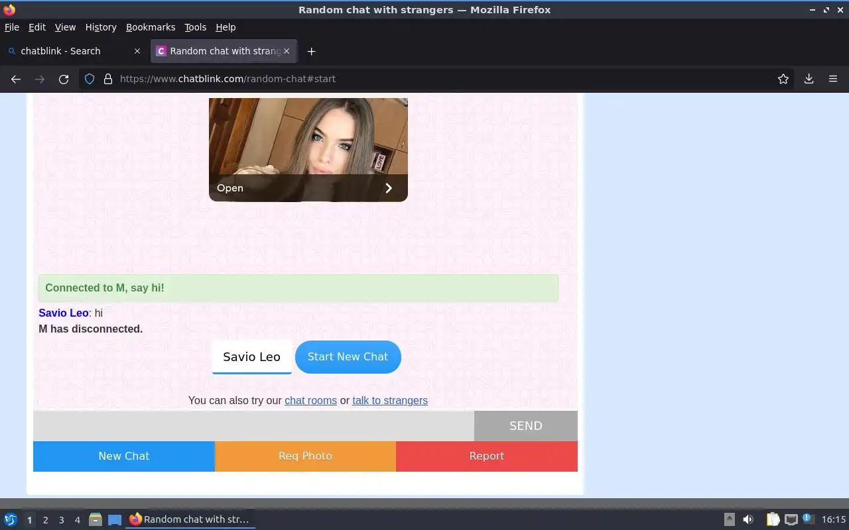Click the message text input field
Image resolution: width=849 pixels, height=530 pixels.
point(253,426)
